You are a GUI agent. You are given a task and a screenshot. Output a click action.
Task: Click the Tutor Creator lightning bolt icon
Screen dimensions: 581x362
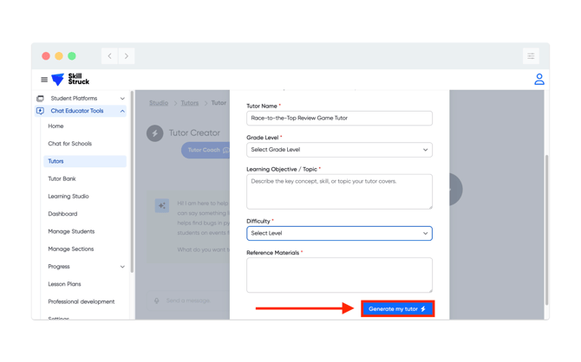coord(155,133)
